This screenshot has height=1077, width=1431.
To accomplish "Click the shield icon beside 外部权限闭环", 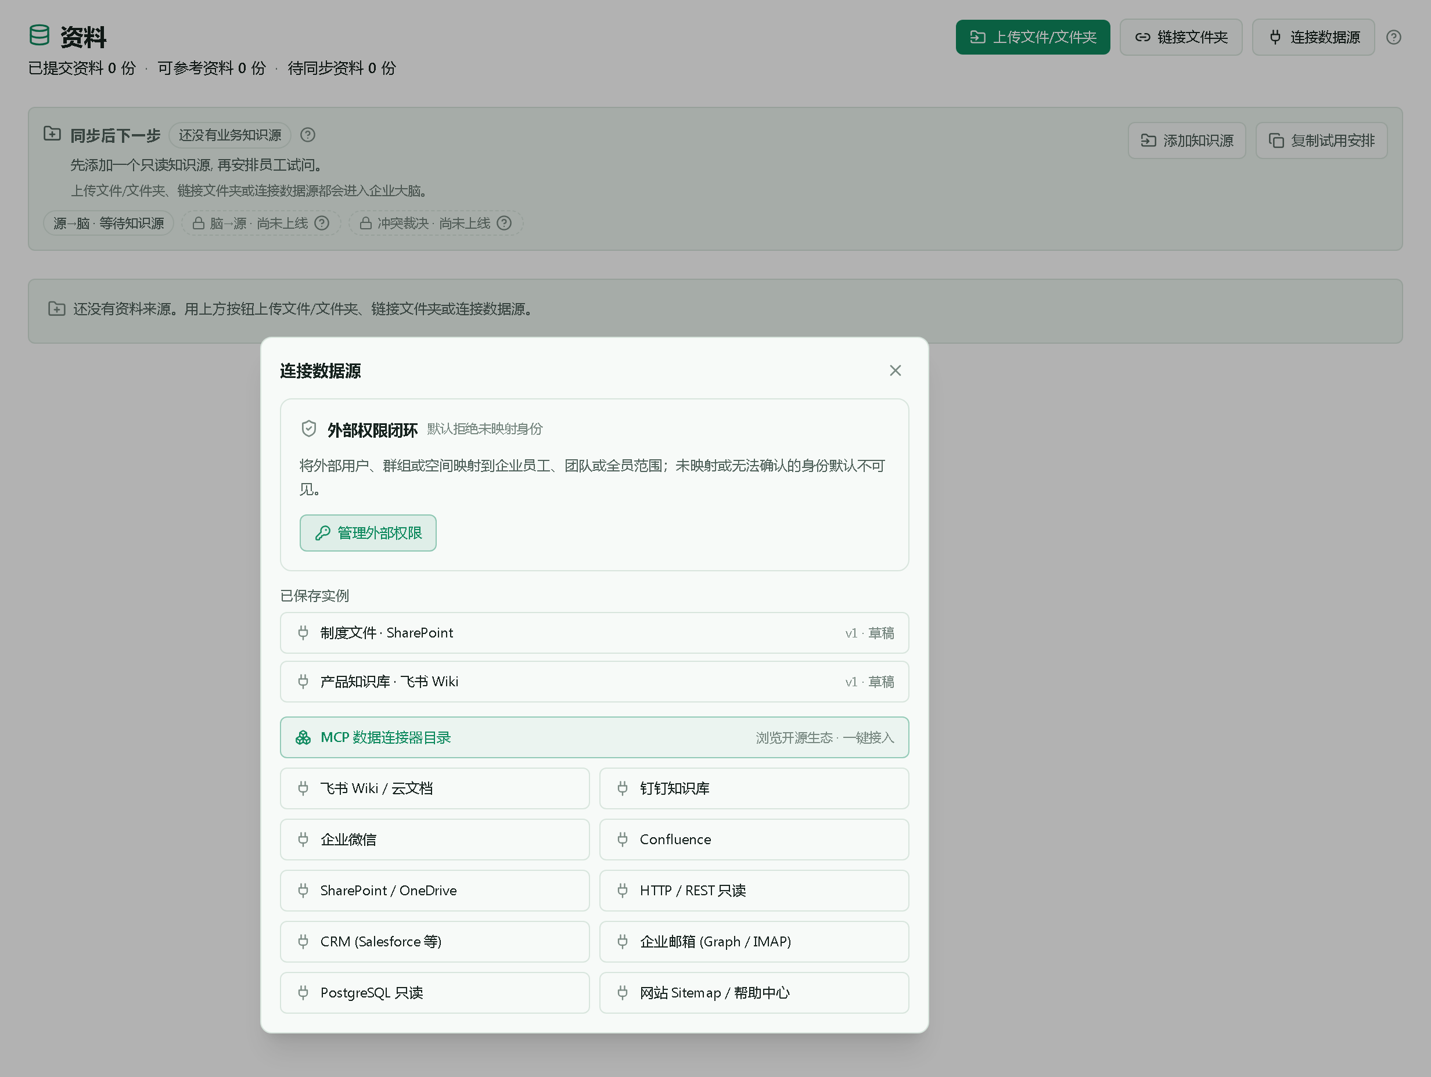I will pos(308,429).
